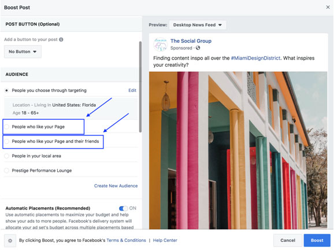
Task: Select People you choose through targeting
Action: pyautogui.click(x=6, y=90)
